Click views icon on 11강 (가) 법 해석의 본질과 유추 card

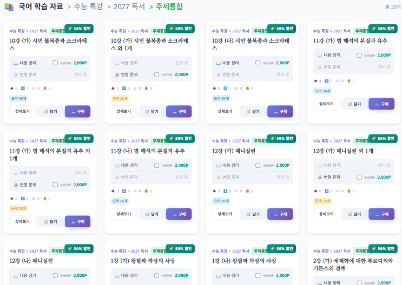316,81
